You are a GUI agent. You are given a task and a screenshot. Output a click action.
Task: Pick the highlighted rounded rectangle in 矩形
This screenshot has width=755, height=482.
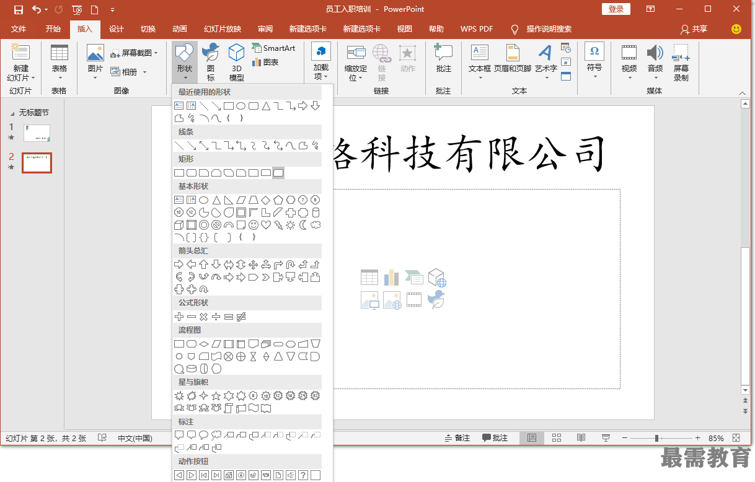tap(278, 173)
